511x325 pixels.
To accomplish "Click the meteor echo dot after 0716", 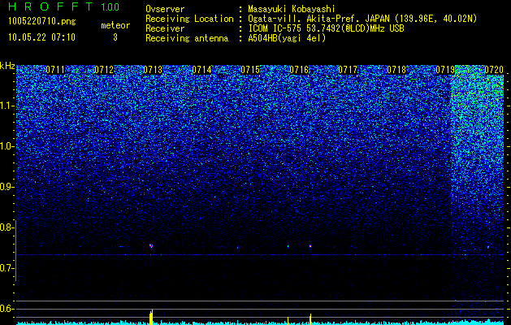I will tap(310, 246).
